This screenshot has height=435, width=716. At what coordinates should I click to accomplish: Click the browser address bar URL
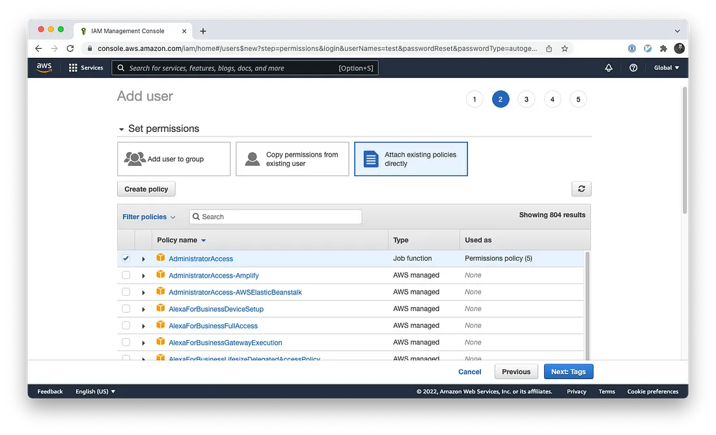click(x=317, y=48)
